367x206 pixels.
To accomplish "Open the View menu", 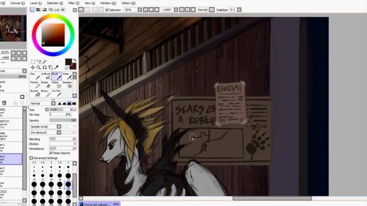I will click(90, 3).
